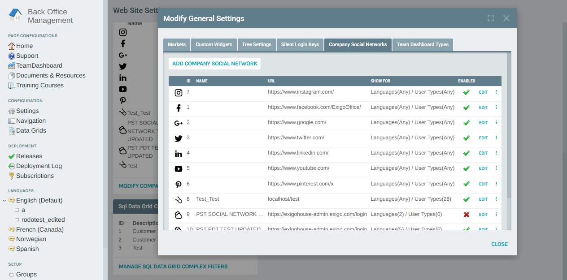567x280 pixels.
Task: Open the more-options menu for the Instagram row
Action: [x=496, y=92]
